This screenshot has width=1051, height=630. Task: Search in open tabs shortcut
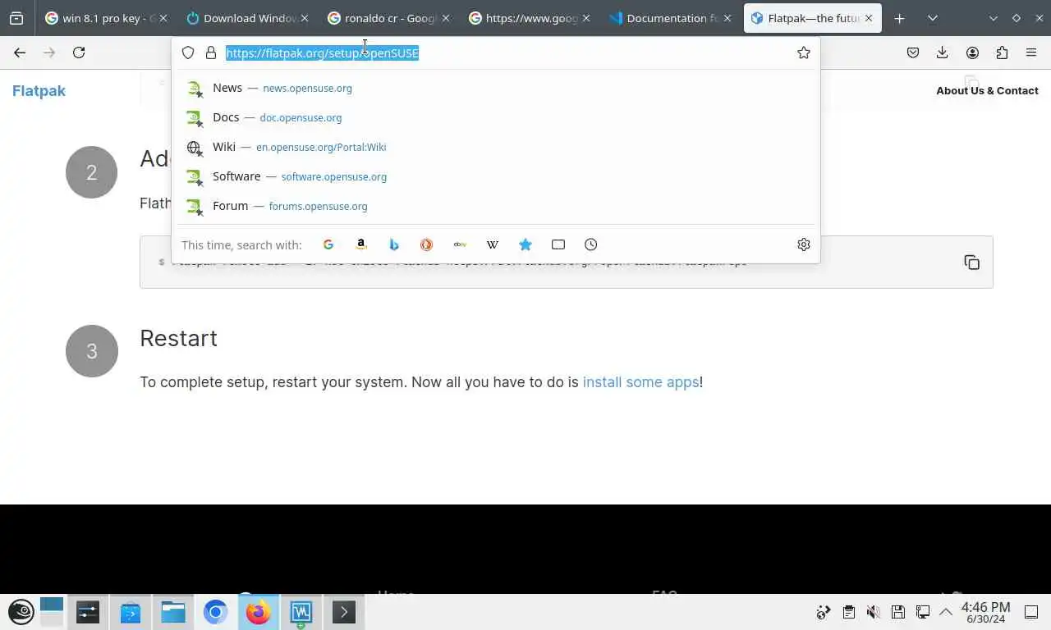point(558,244)
